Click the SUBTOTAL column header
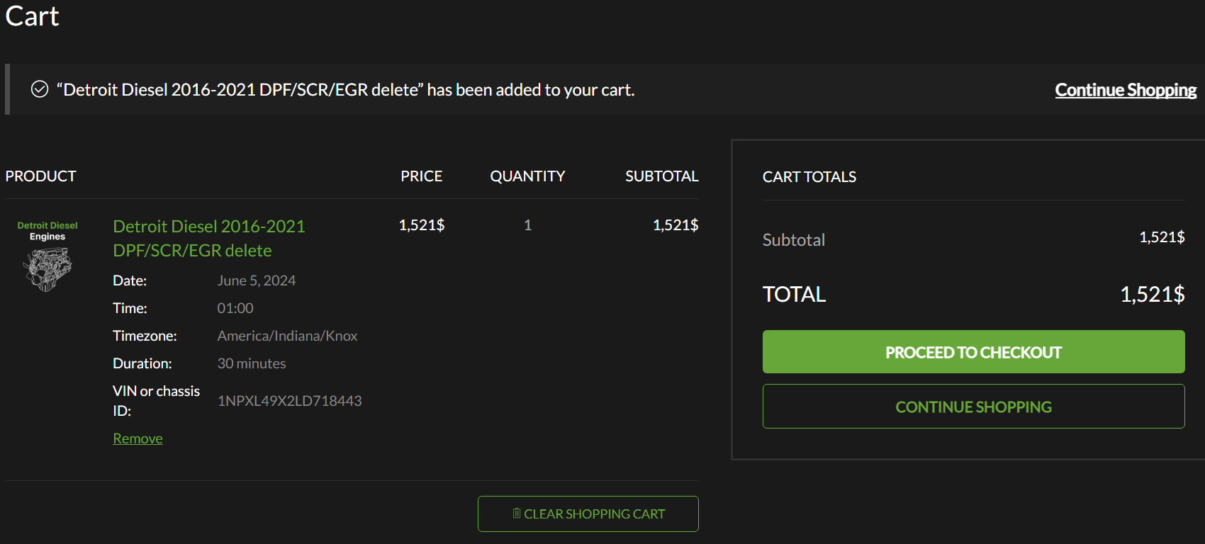Screen dimensions: 1205x544 click(x=661, y=176)
